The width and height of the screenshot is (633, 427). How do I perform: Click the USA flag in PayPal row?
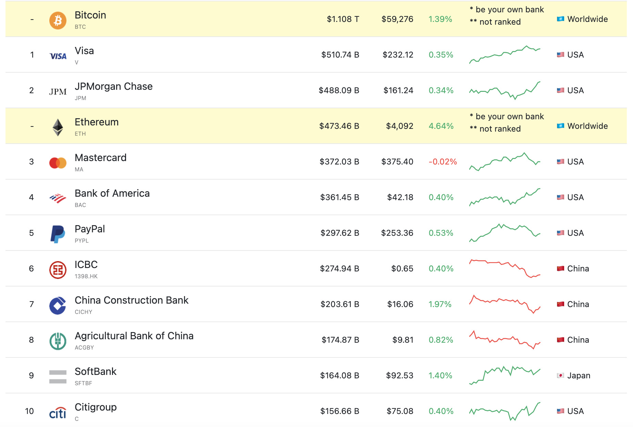[560, 233]
